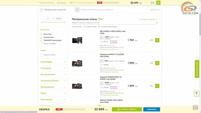Screen dimensions: 201x113
Task: Add MSI H510M-A PRO with green plus
Action: [x=157, y=40]
